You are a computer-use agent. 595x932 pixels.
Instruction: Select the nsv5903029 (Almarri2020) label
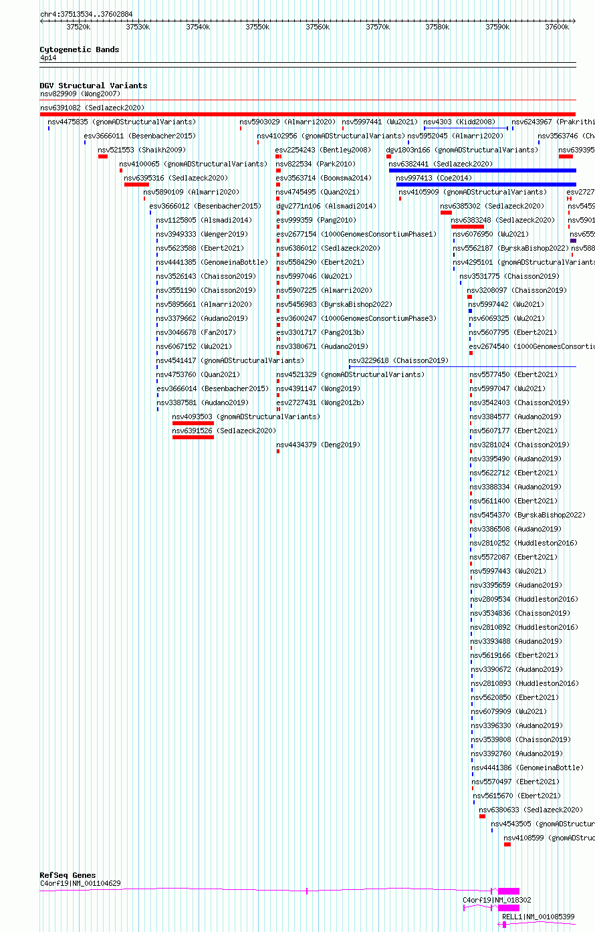pos(287,122)
